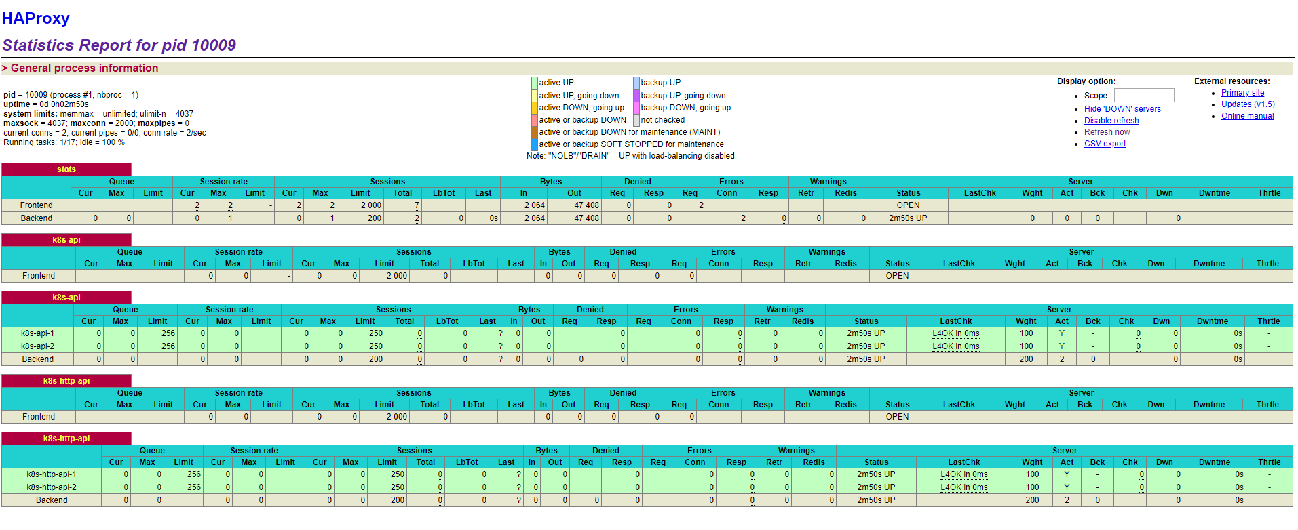The width and height of the screenshot is (1298, 530).
Task: Click the 'maxsock = 4037; maxconn = 2000' line
Action: pyautogui.click(x=96, y=123)
